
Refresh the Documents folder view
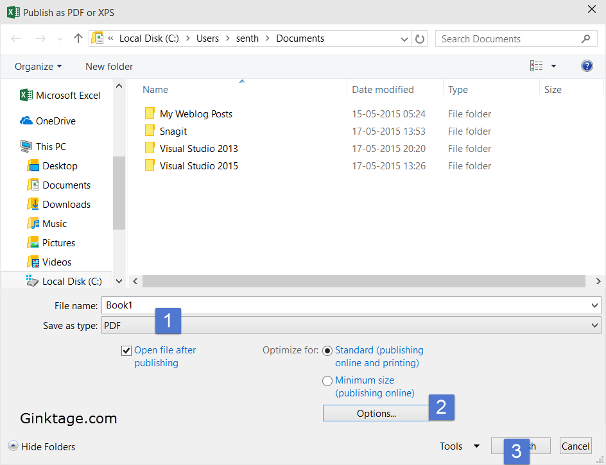click(420, 38)
